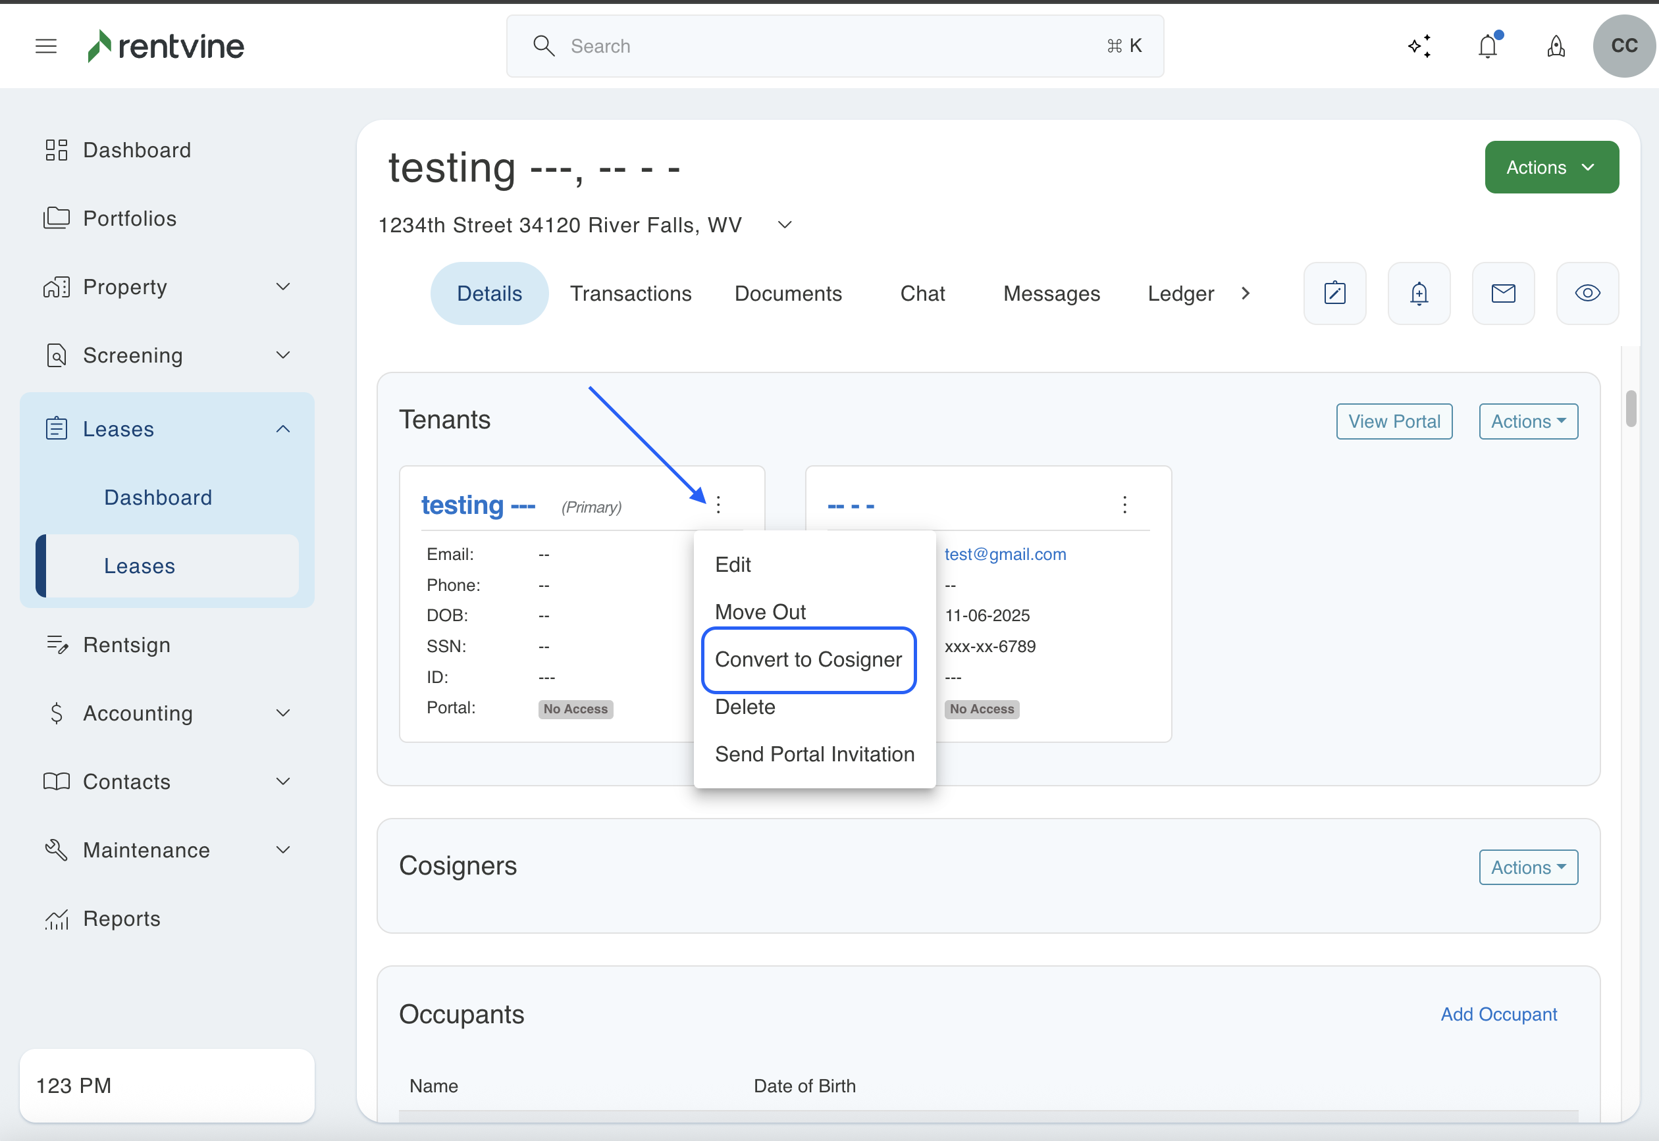
Task: Open the Cosigners Actions dropdown
Action: point(1528,867)
